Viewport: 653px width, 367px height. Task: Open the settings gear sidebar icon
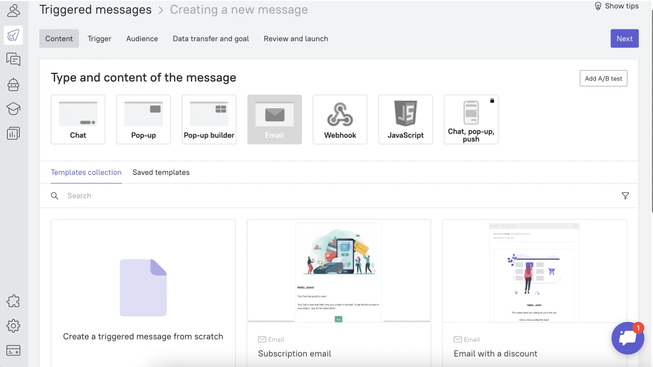coord(14,326)
